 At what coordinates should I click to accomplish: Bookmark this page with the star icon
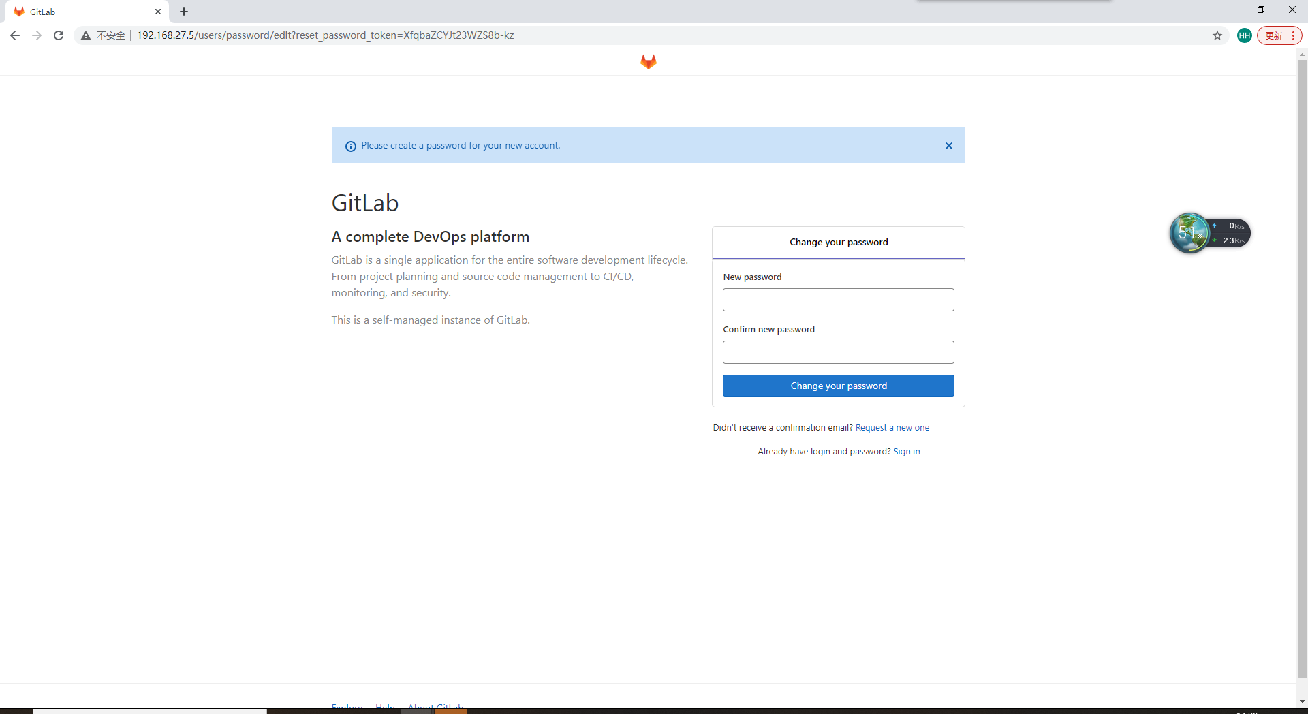(x=1217, y=35)
